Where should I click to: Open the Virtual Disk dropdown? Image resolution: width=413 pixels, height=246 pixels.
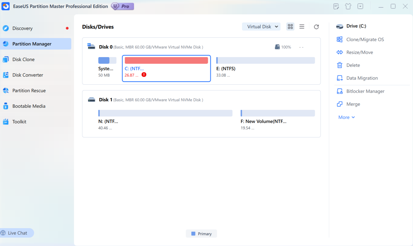click(x=261, y=27)
